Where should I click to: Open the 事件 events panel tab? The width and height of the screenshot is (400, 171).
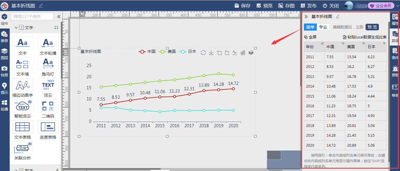coord(395,54)
